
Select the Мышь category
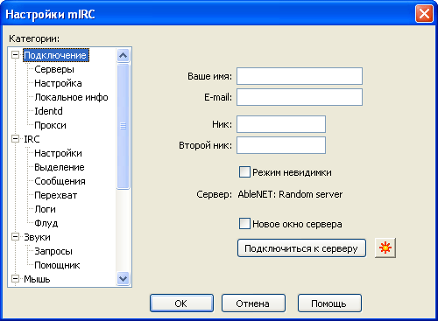click(x=37, y=279)
